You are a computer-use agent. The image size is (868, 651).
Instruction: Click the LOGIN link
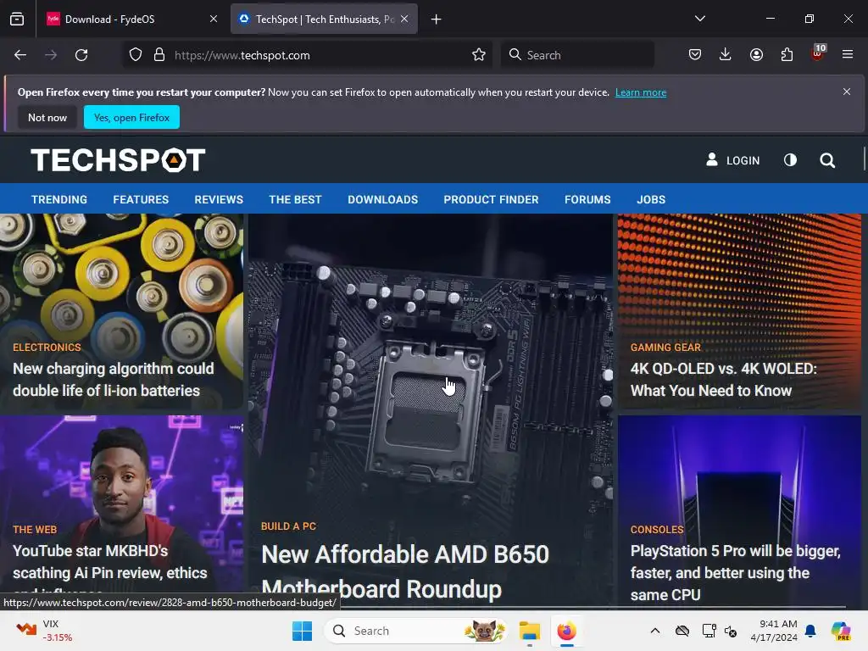click(x=743, y=160)
